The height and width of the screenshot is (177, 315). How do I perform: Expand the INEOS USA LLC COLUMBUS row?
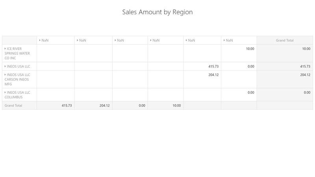coord(5,92)
